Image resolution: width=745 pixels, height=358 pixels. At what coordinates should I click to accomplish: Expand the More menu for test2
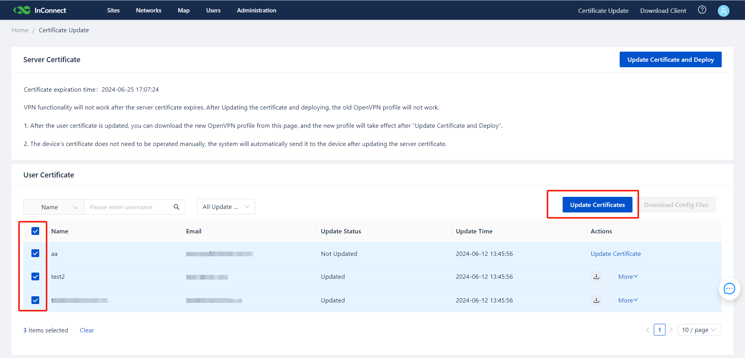627,277
